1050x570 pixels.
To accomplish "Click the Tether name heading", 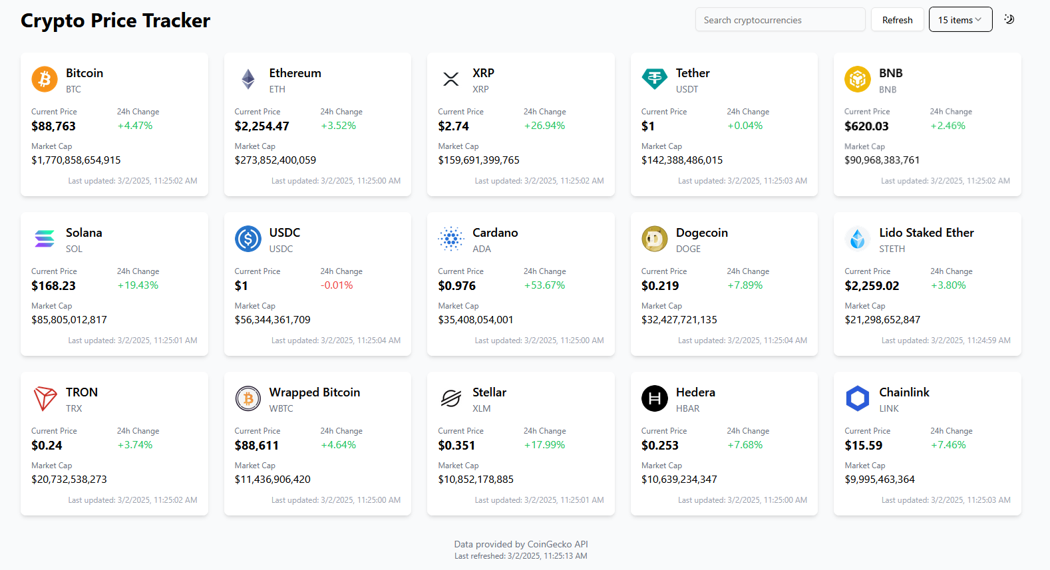I will (x=693, y=73).
